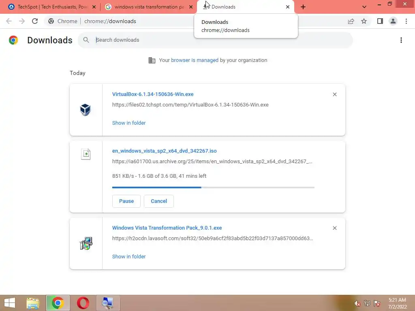The height and width of the screenshot is (311, 415).
Task: Click the VirtualBox cube file icon
Action: (85, 109)
